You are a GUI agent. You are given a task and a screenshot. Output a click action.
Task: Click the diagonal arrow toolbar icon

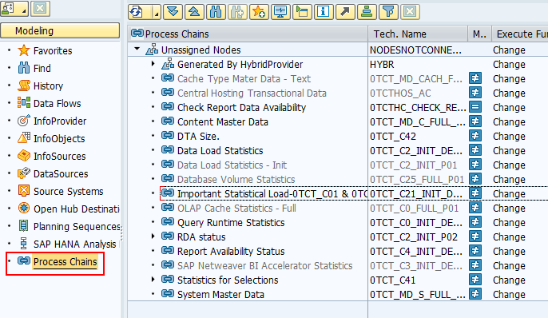[345, 12]
